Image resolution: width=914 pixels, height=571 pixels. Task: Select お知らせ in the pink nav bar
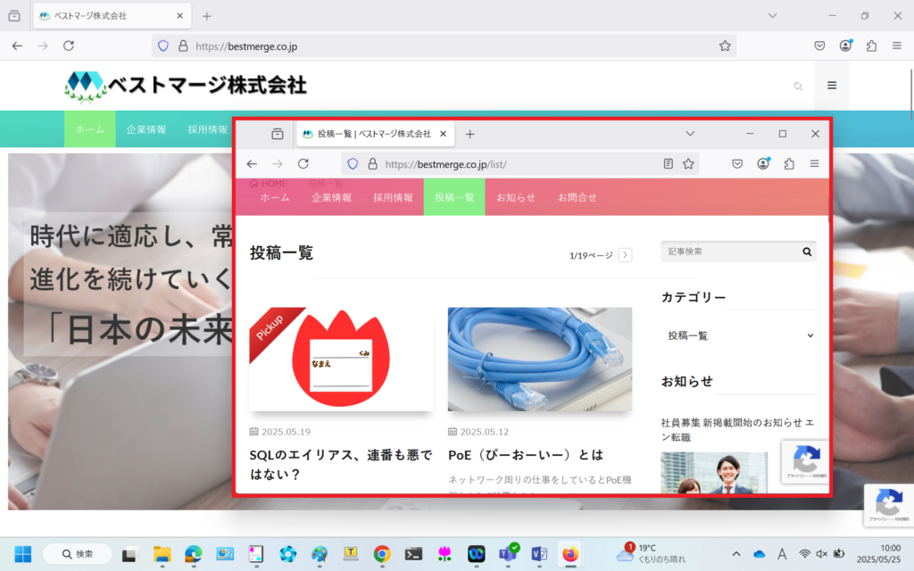pos(516,197)
